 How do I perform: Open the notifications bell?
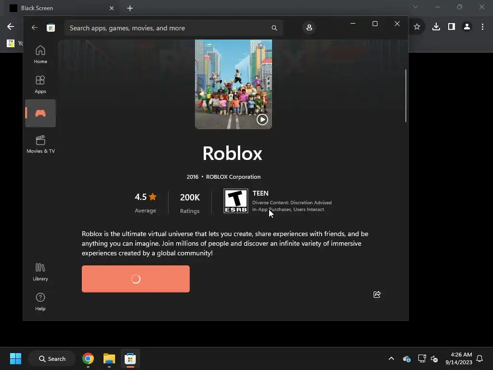pyautogui.click(x=480, y=358)
